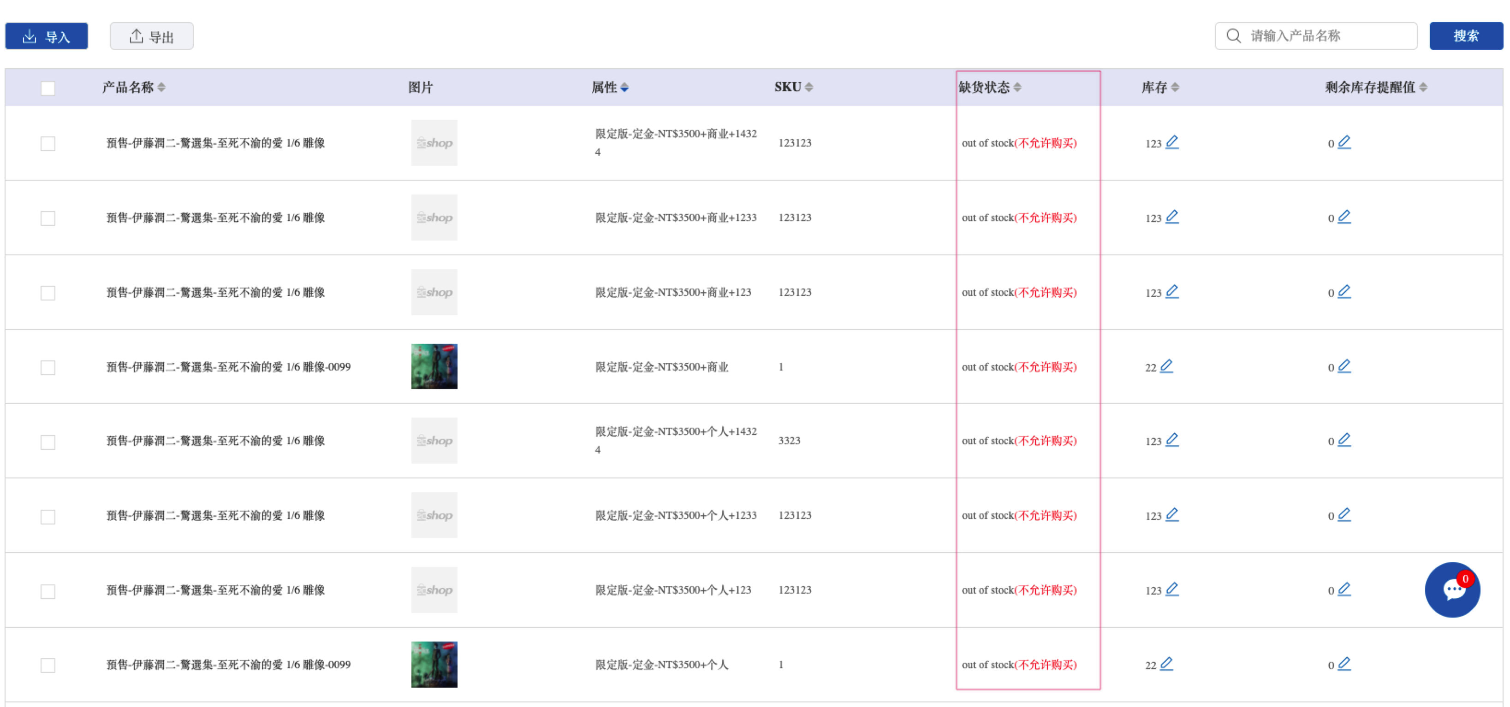Screen dimensions: 1510x707
Task: Edit stock pencil for SKU 3323 row
Action: coord(1172,440)
